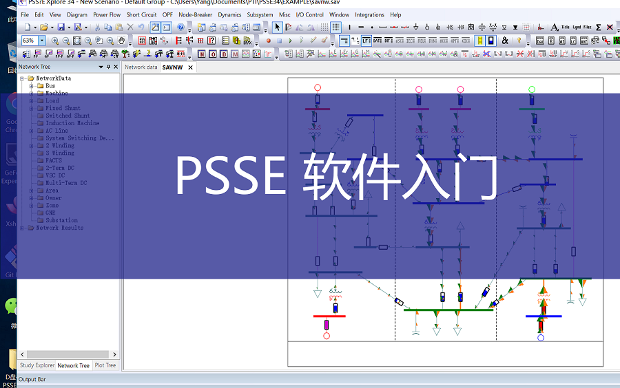Expand the Bus folder in the tree
620x388 pixels.
coord(31,86)
